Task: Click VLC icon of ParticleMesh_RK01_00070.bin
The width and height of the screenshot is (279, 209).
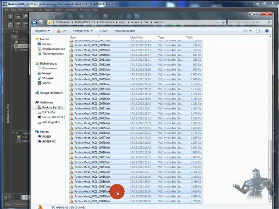Action: [71, 104]
